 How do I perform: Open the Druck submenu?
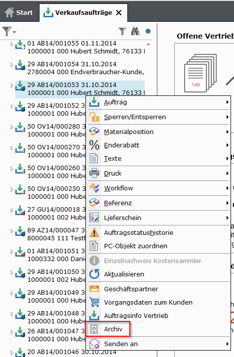click(159, 173)
